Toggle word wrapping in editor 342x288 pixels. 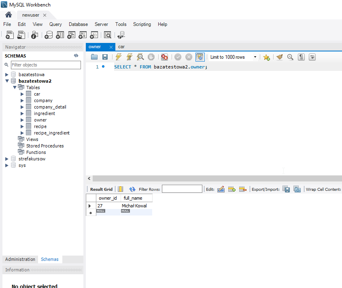[x=312, y=57]
